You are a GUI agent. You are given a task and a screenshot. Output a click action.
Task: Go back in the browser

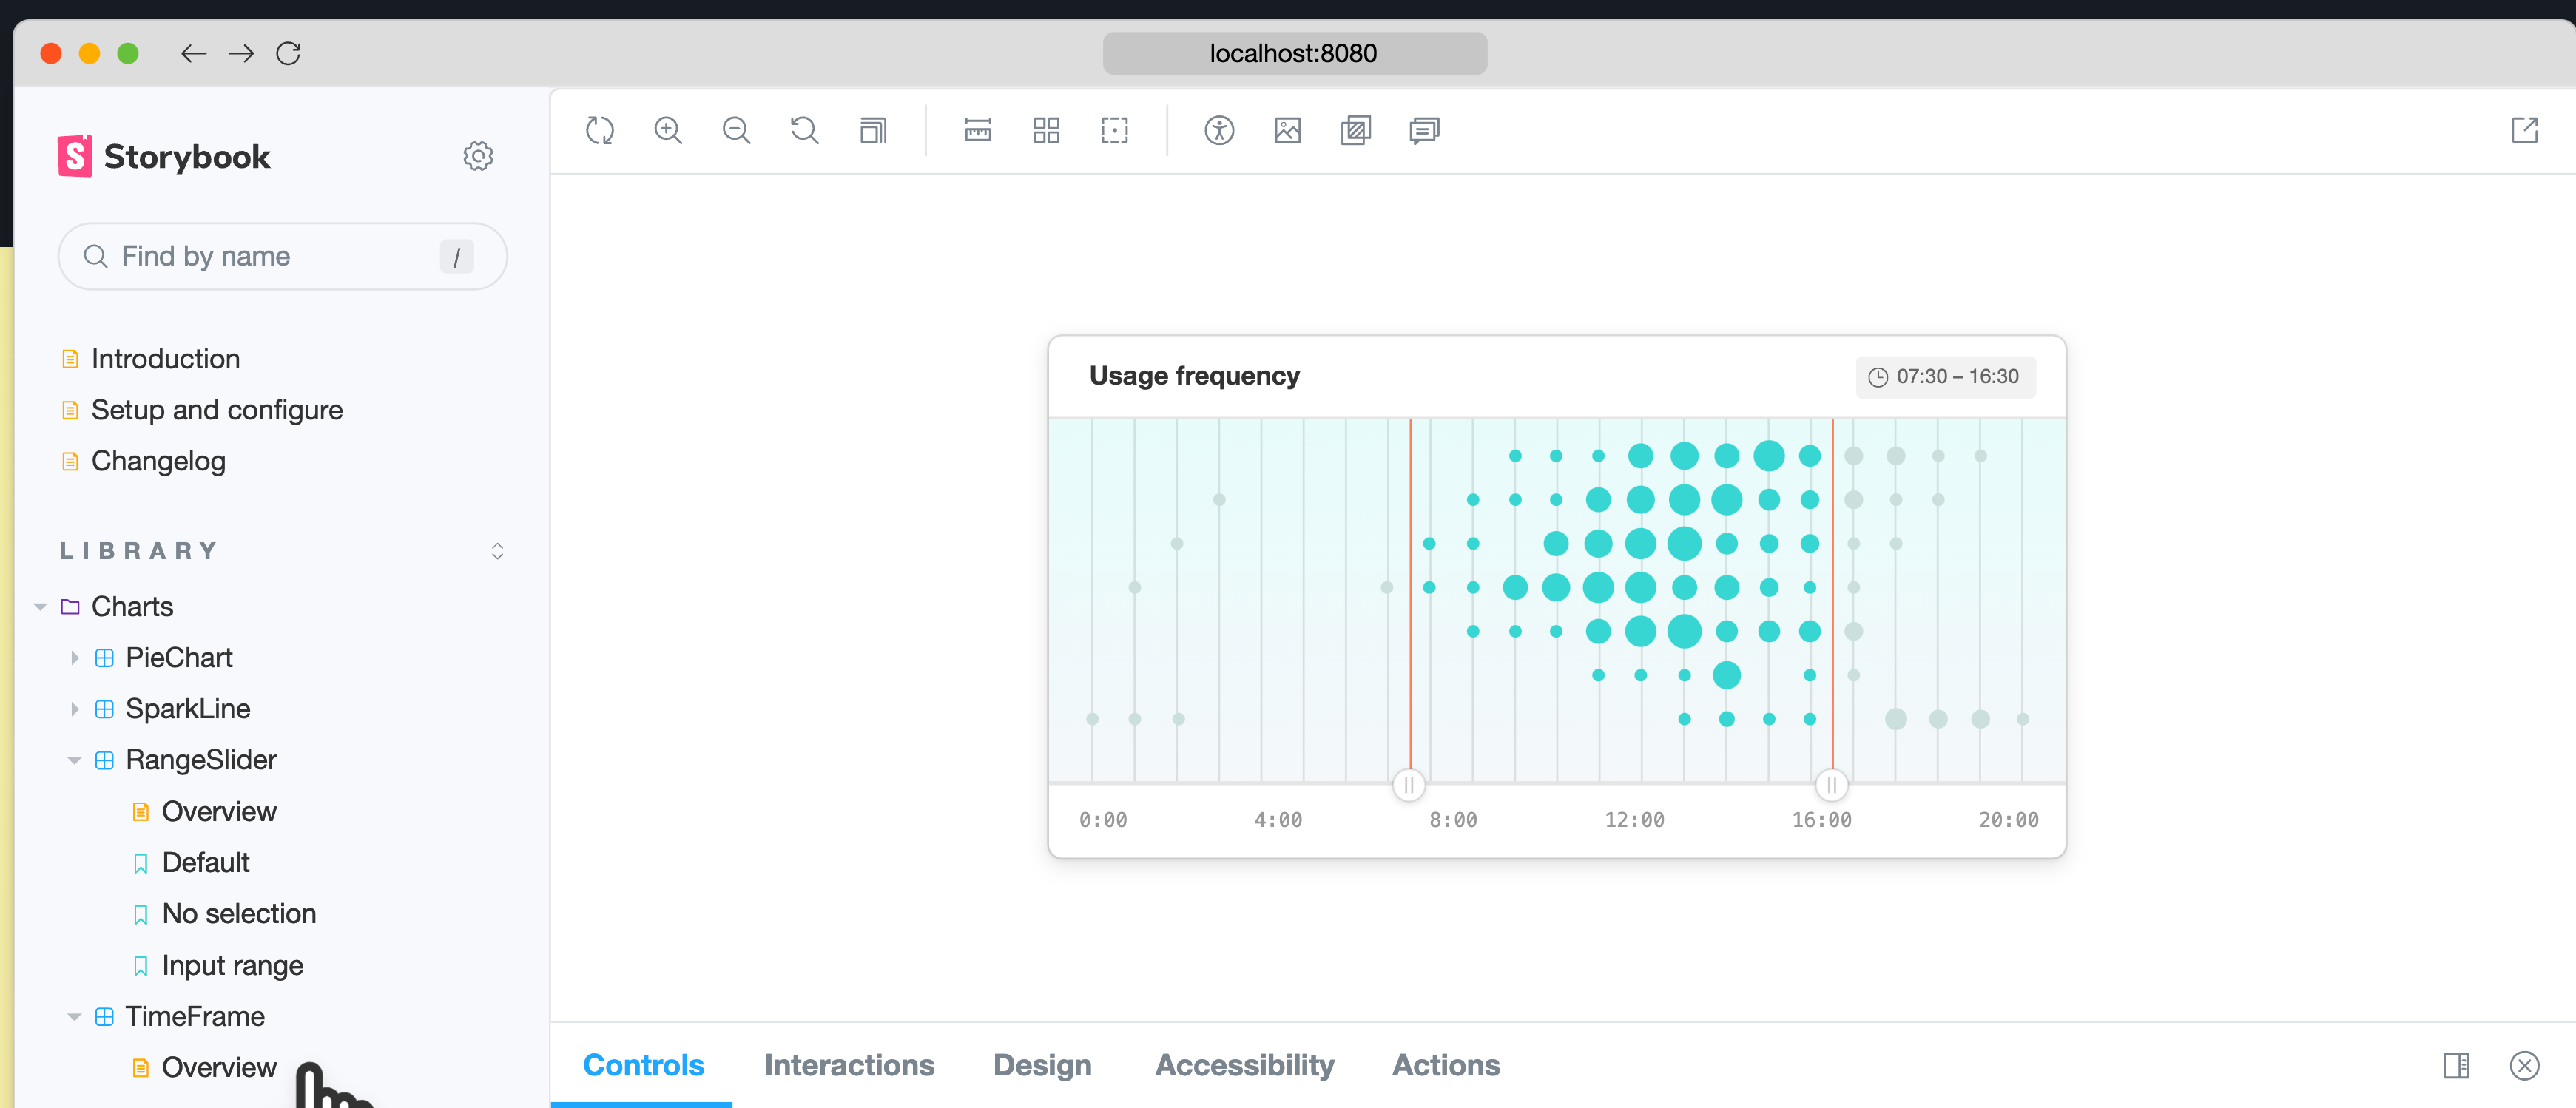coord(193,53)
